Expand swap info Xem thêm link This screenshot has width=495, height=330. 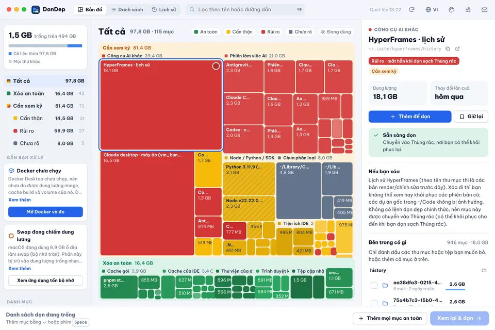pyautogui.click(x=20, y=268)
